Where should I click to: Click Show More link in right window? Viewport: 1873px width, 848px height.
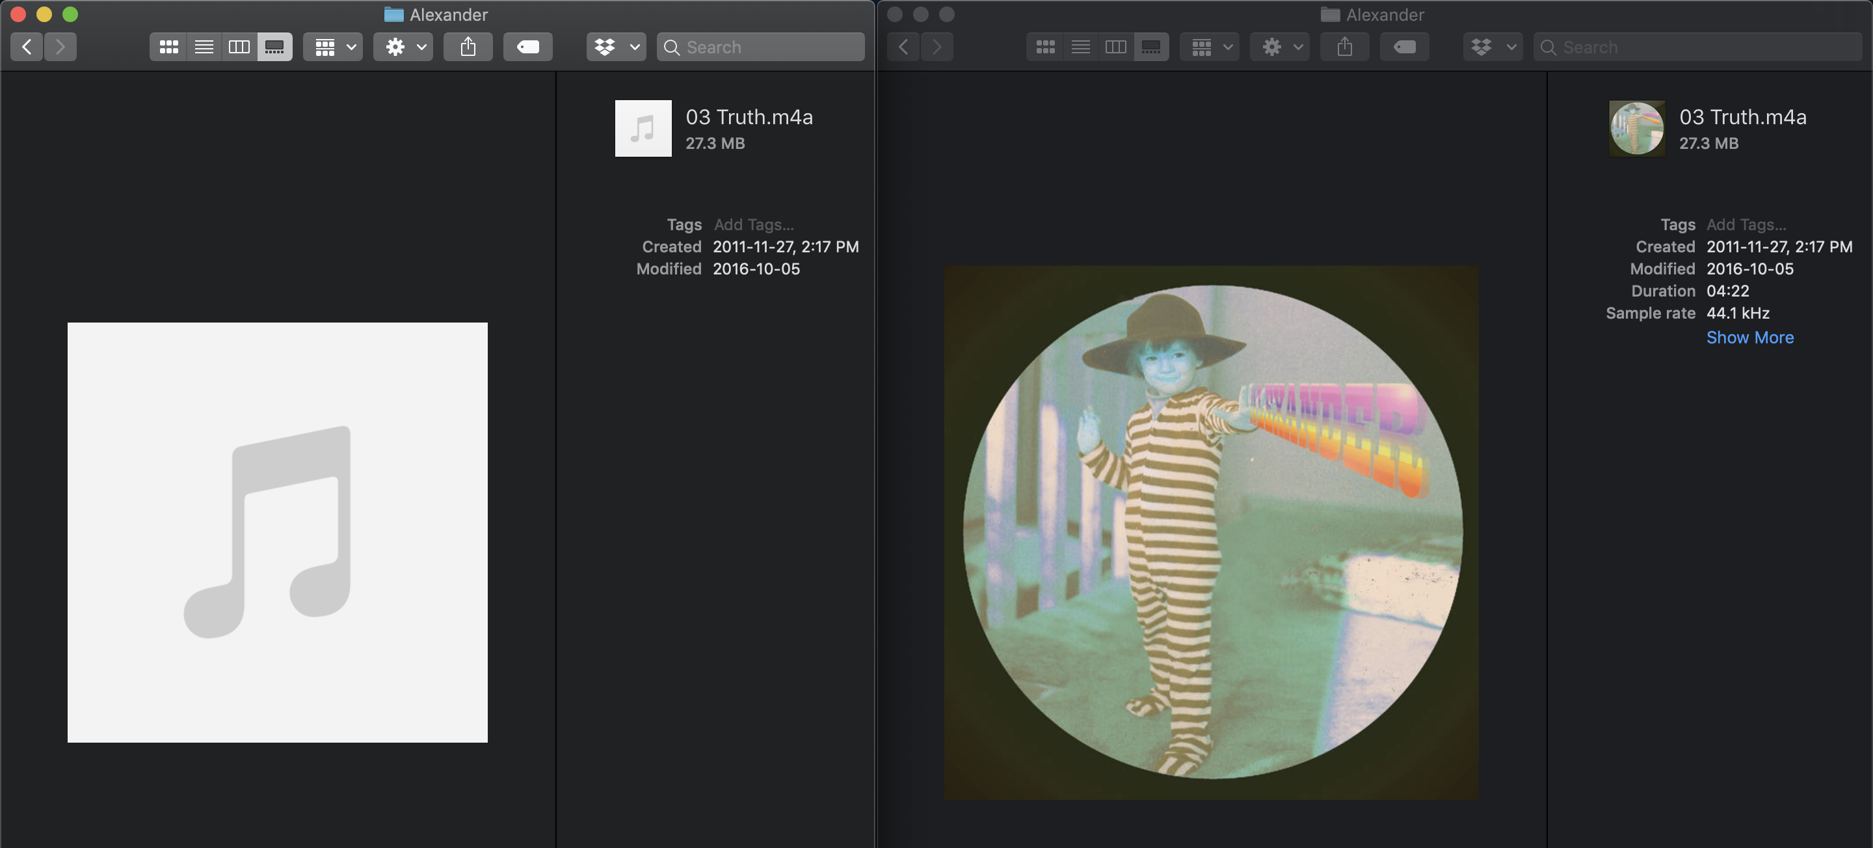point(1749,338)
